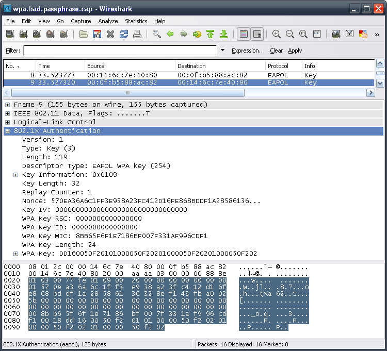Go to the first packet

(x=211, y=35)
